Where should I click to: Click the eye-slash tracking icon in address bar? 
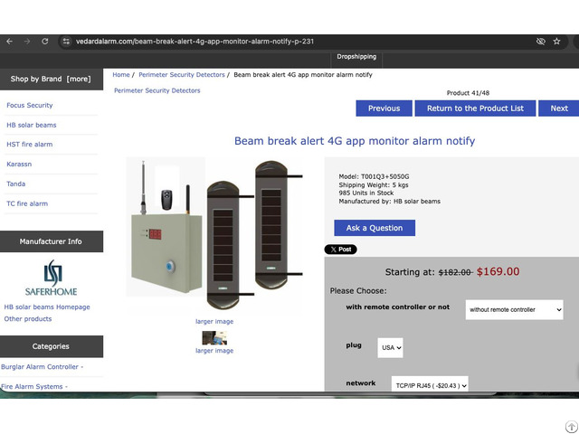pyautogui.click(x=541, y=42)
